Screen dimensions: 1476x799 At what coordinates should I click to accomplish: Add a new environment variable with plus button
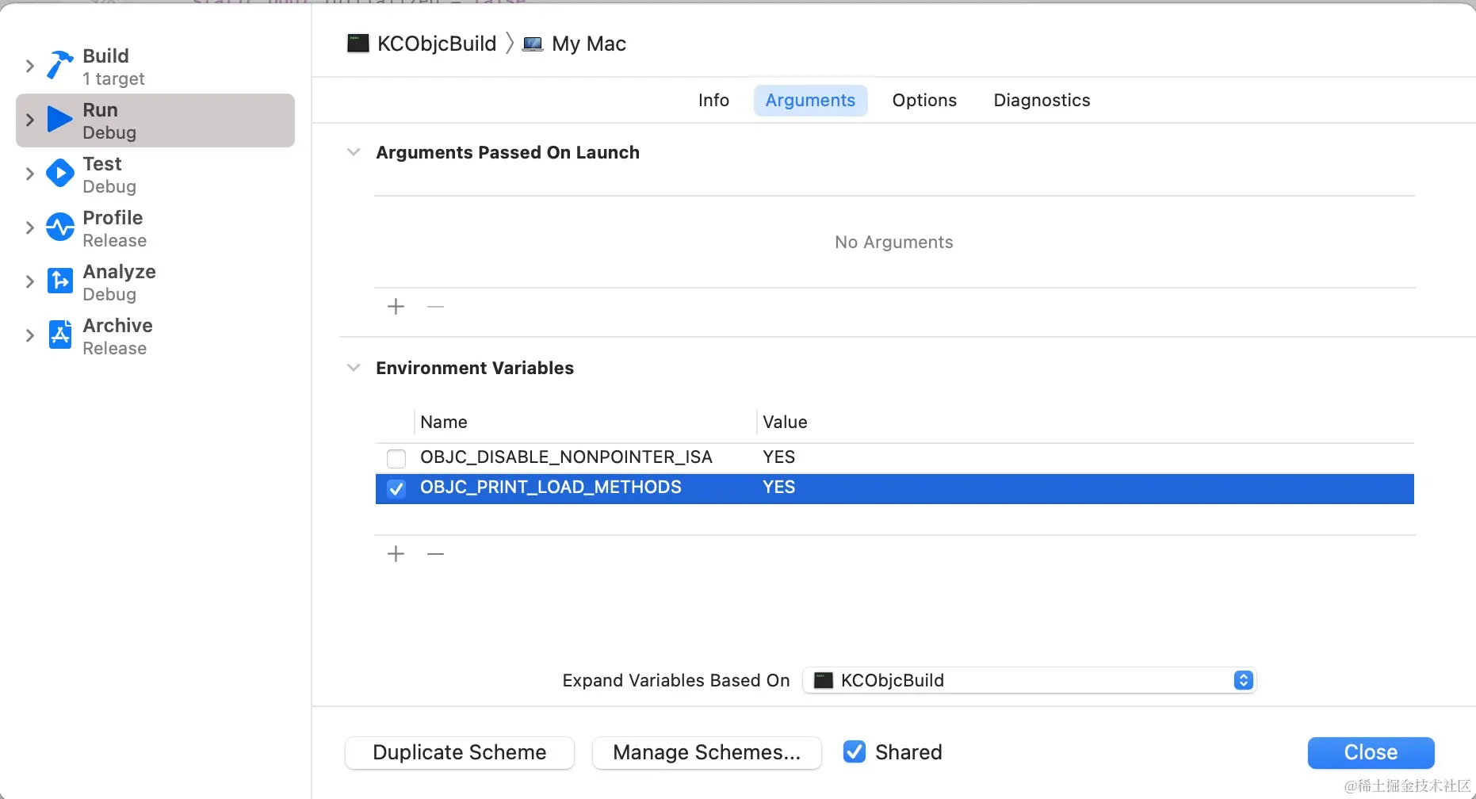pos(395,553)
